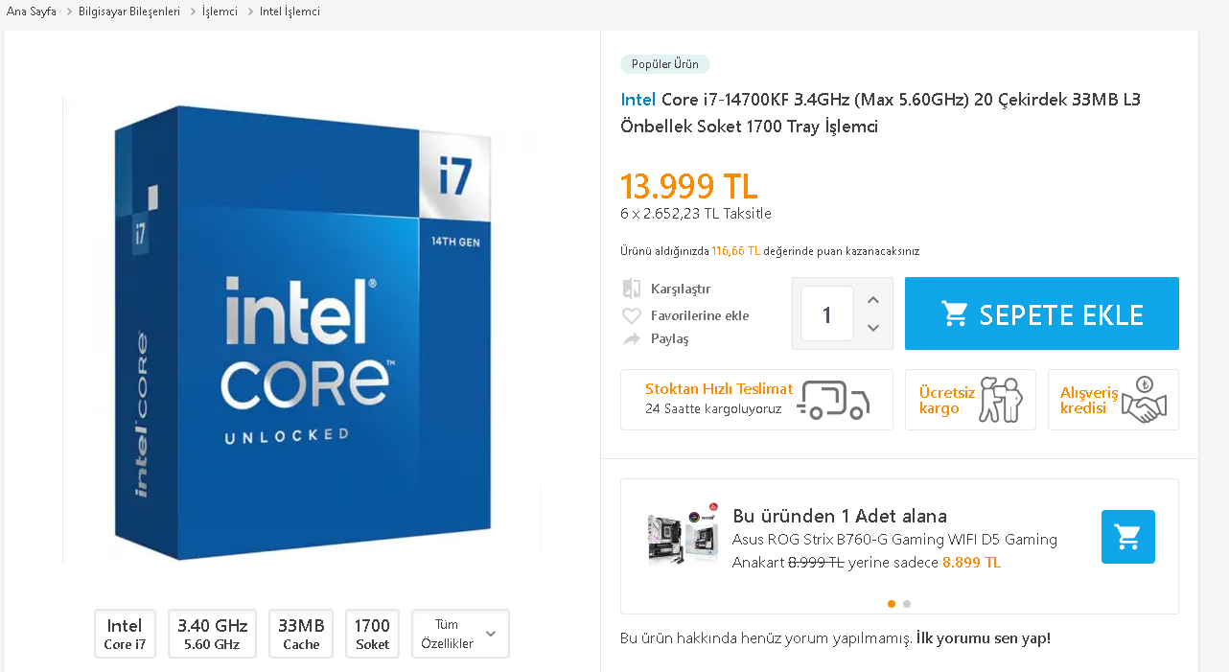The width and height of the screenshot is (1229, 672).
Task: Expand the Tüm Özellikler dropdown
Action: (460, 634)
